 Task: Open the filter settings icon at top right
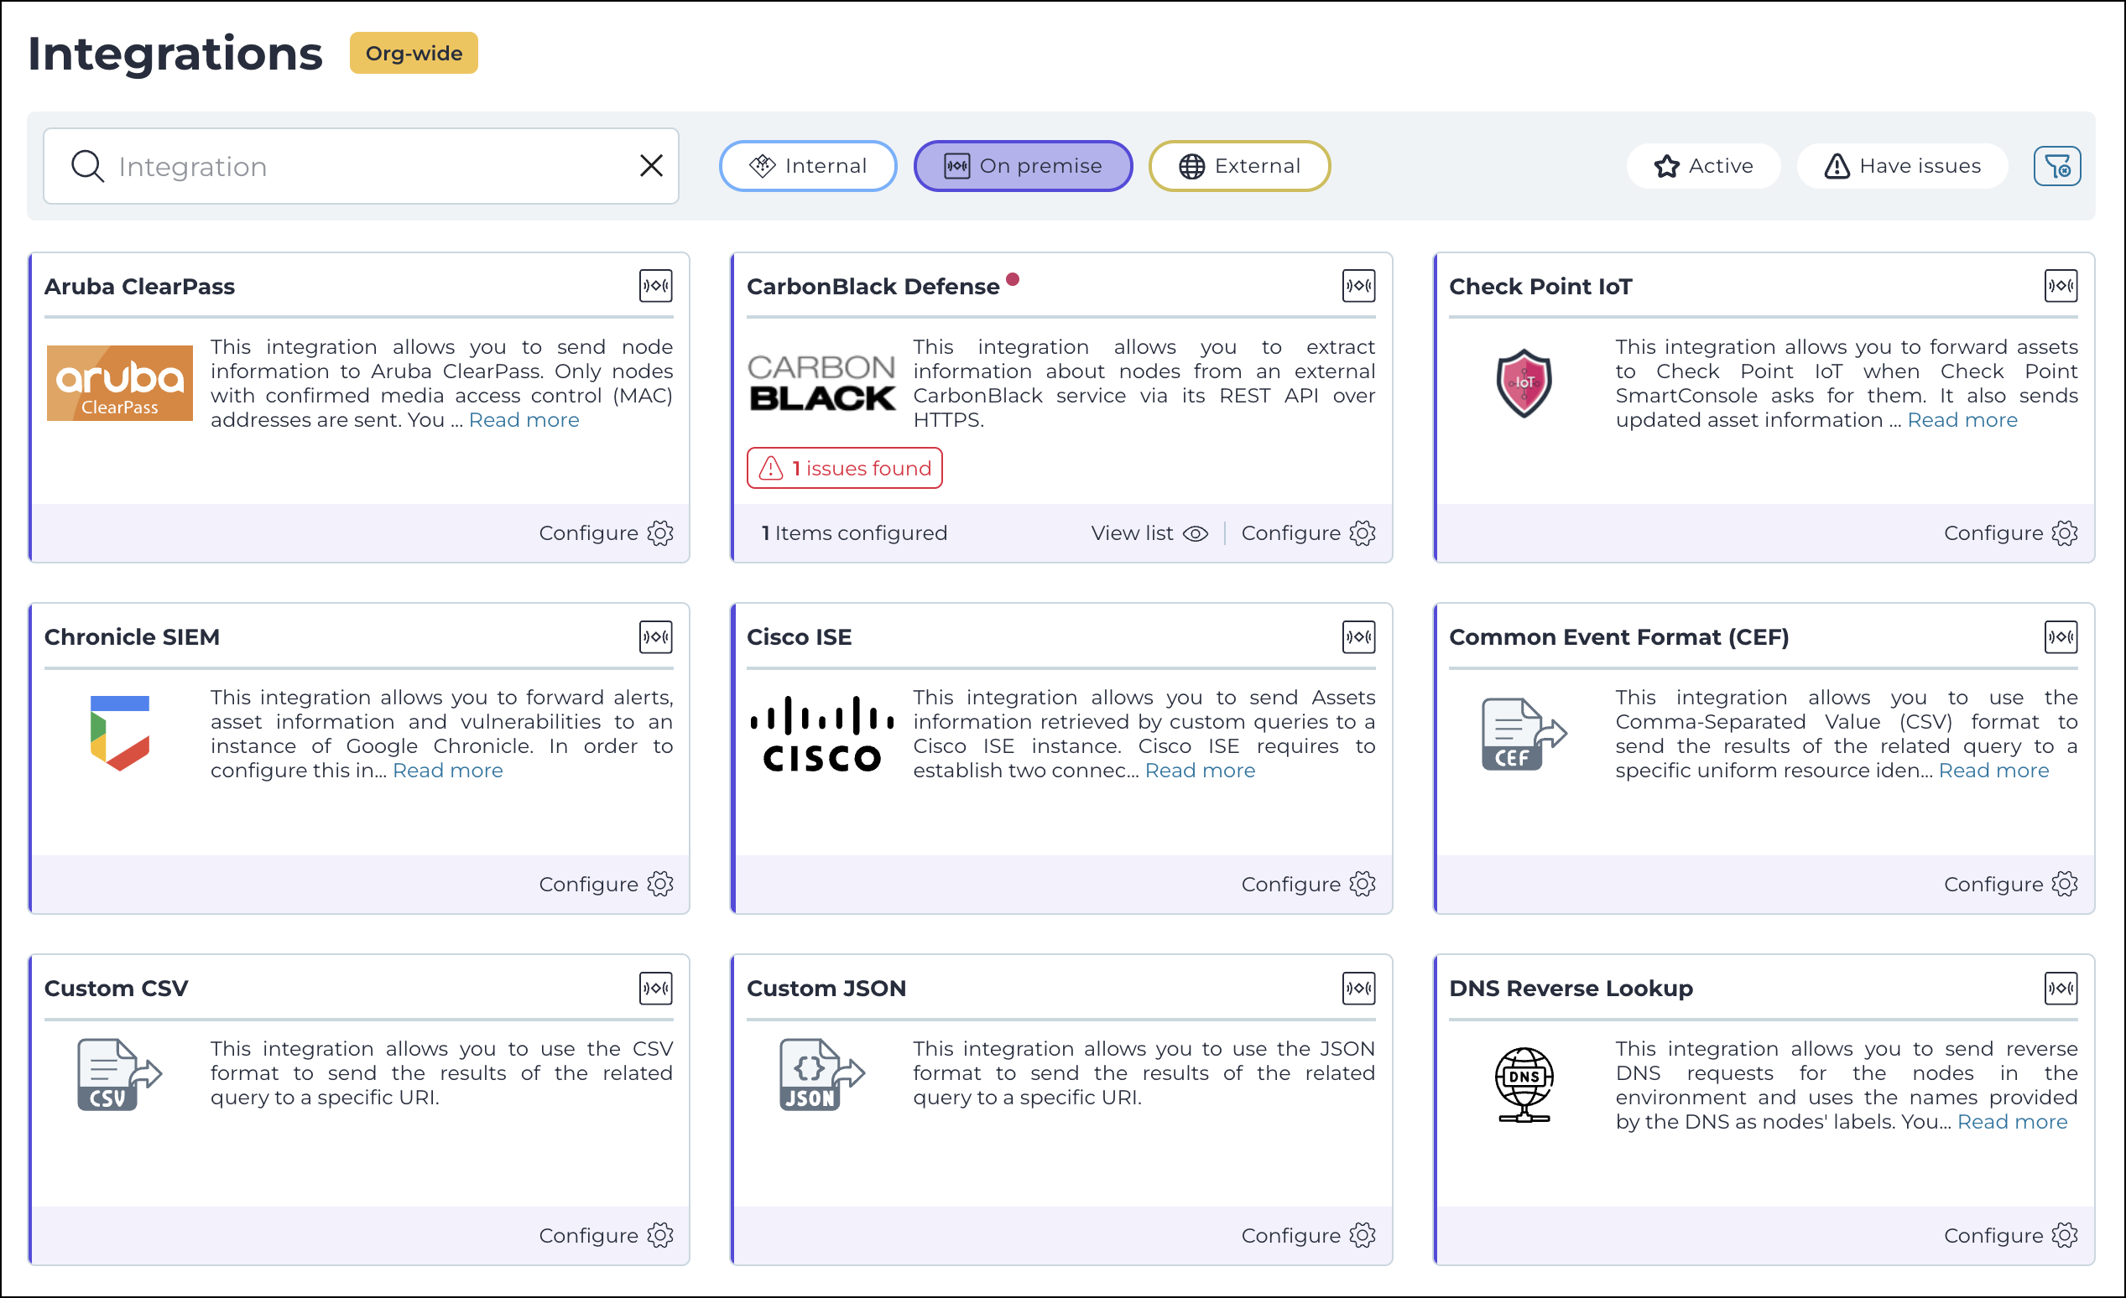pyautogui.click(x=2057, y=165)
